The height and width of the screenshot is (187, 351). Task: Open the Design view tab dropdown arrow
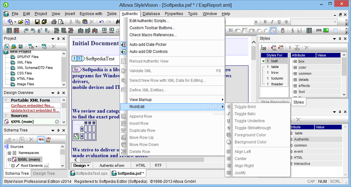[88, 166]
